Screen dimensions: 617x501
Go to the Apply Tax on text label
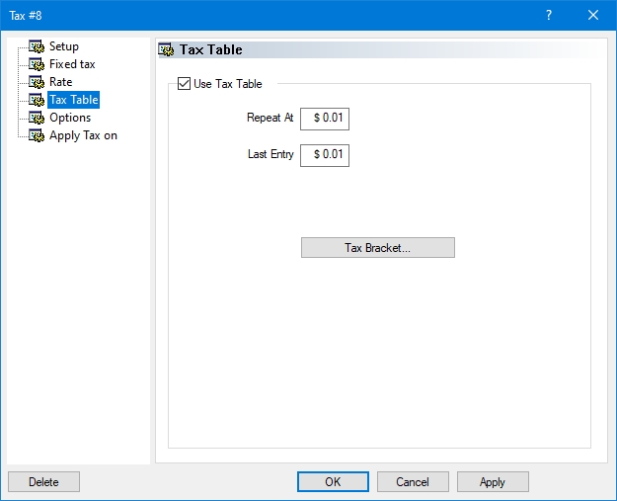point(83,135)
